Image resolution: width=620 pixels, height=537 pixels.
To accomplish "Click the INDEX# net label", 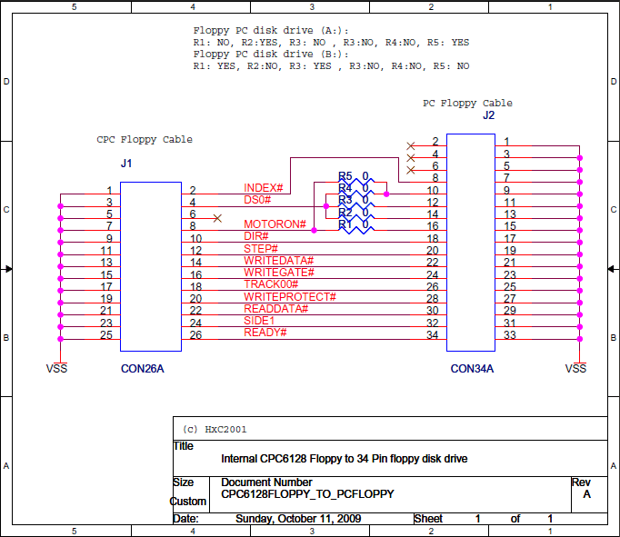I will [x=264, y=188].
